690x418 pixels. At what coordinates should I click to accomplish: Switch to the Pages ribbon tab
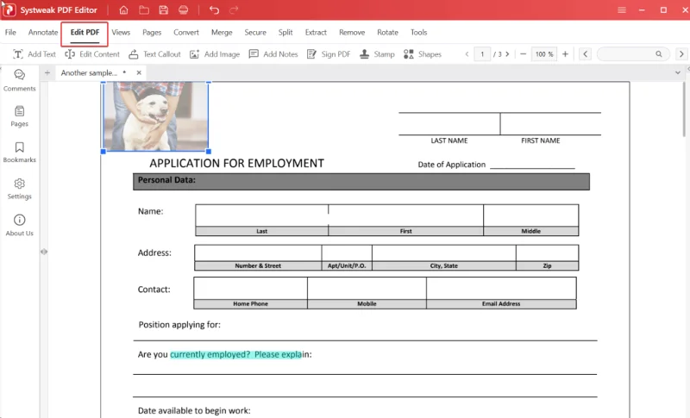click(152, 32)
